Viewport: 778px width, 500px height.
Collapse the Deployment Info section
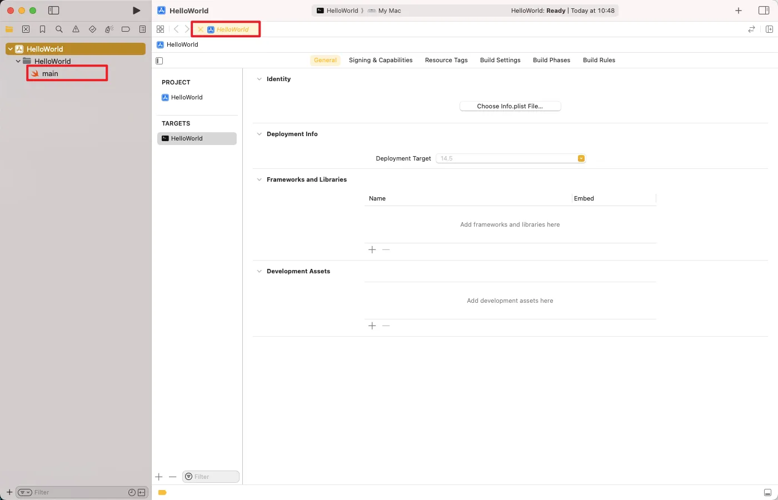(259, 134)
